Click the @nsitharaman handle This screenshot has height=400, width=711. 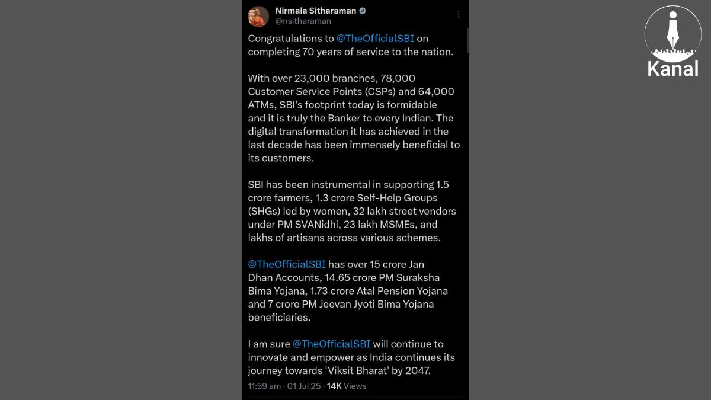(x=303, y=21)
